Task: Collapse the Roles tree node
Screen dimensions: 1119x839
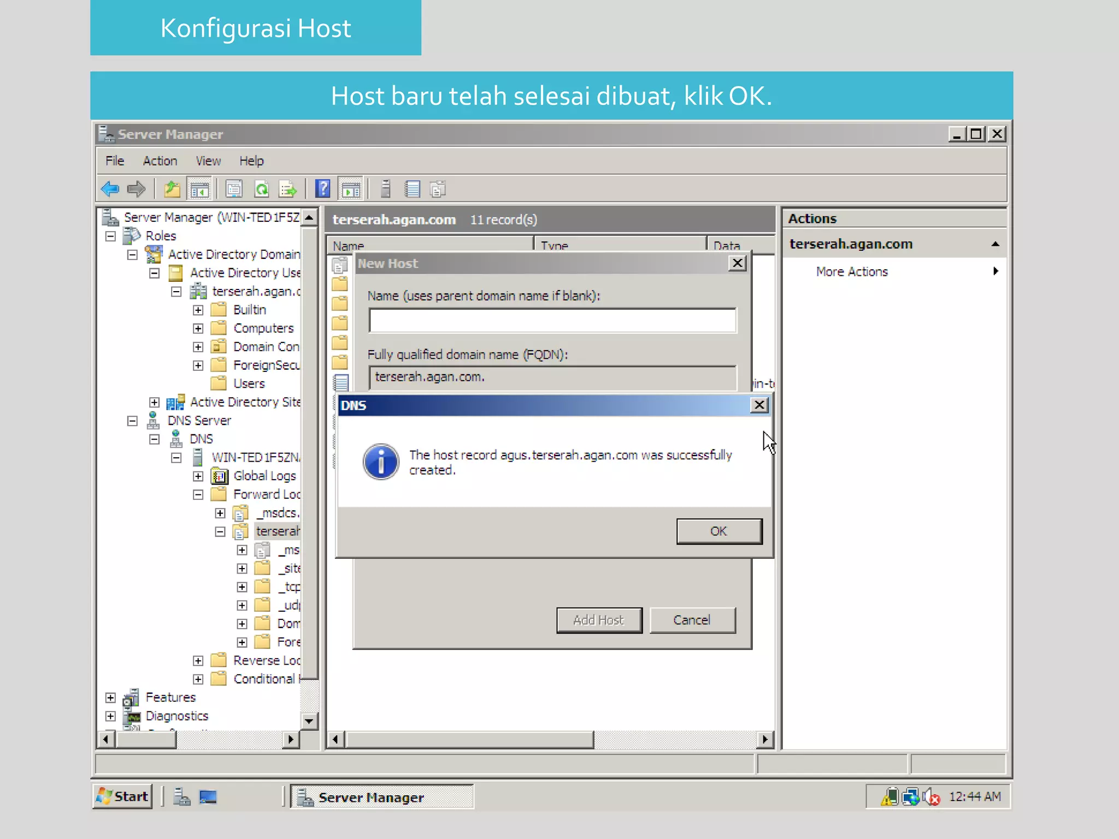Action: (110, 236)
